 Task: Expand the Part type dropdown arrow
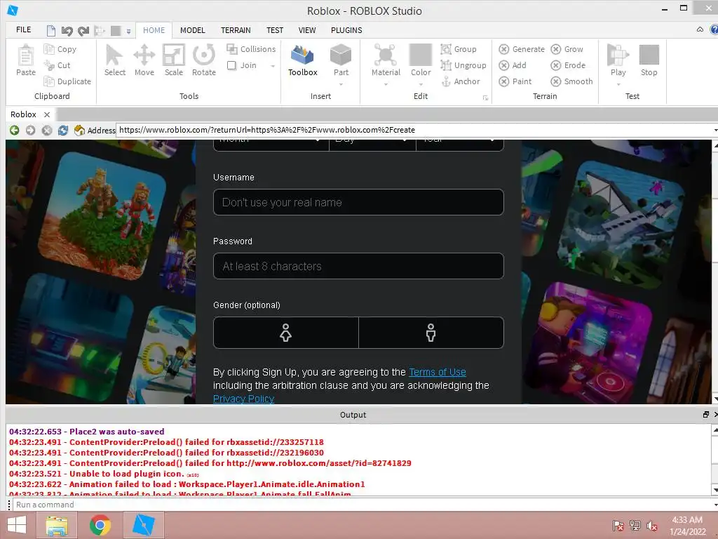coord(341,84)
